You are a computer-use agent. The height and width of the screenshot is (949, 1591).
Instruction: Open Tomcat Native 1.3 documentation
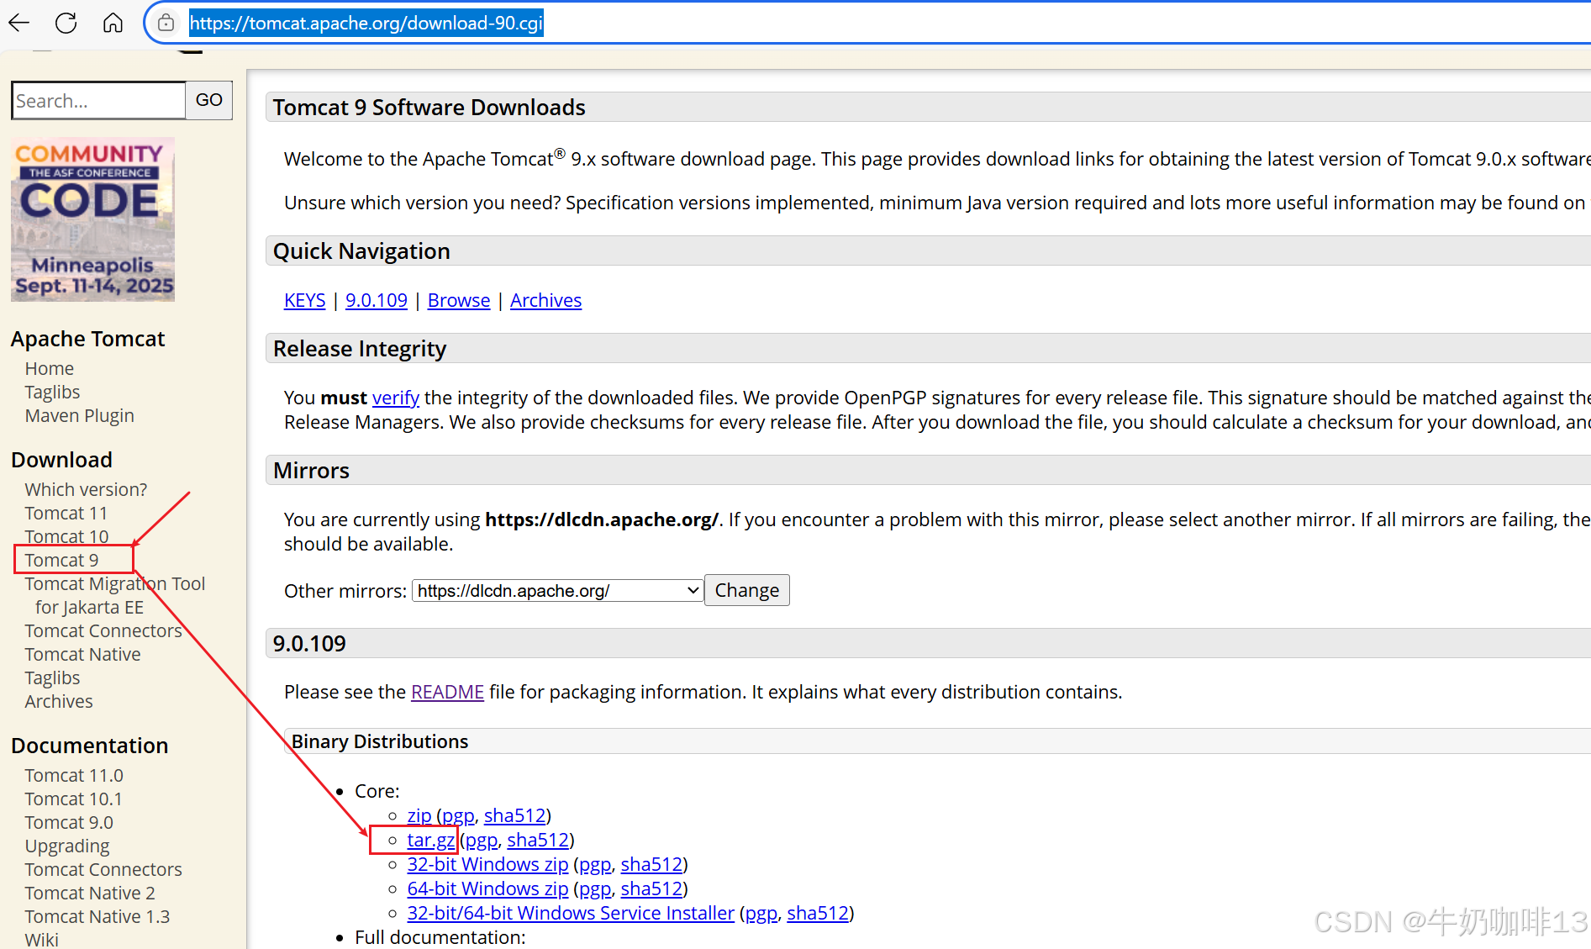click(97, 916)
